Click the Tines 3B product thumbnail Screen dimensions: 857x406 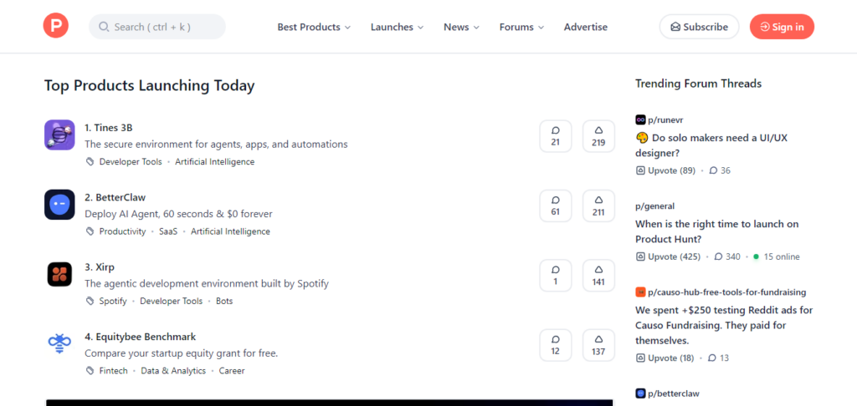59,134
